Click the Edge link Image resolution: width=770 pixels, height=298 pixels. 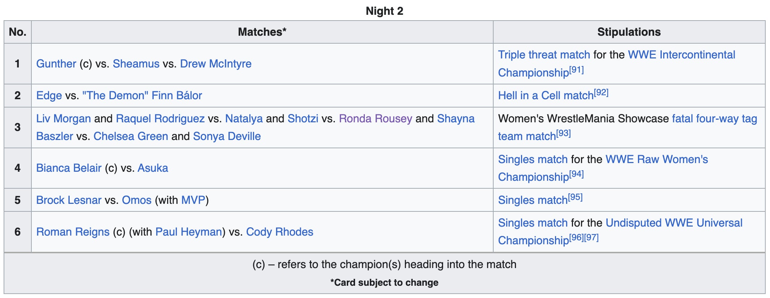(x=49, y=96)
